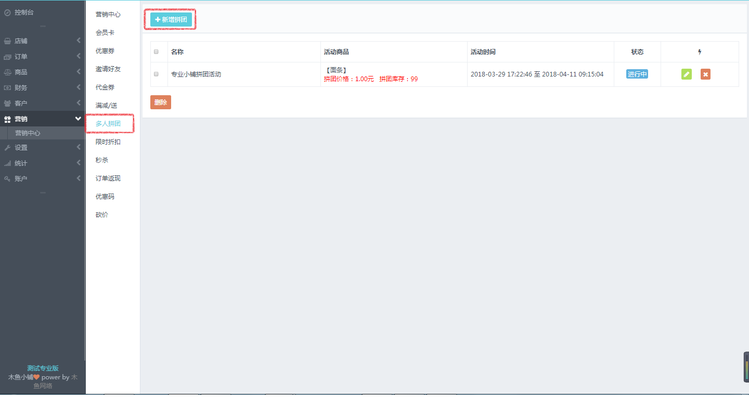Image resolution: width=749 pixels, height=397 pixels.
Task: Click the orange delete X icon
Action: click(x=705, y=74)
